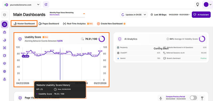This screenshot has height=101, width=213.
Task: Click the 'Click for details' link
Action: click(54, 15)
